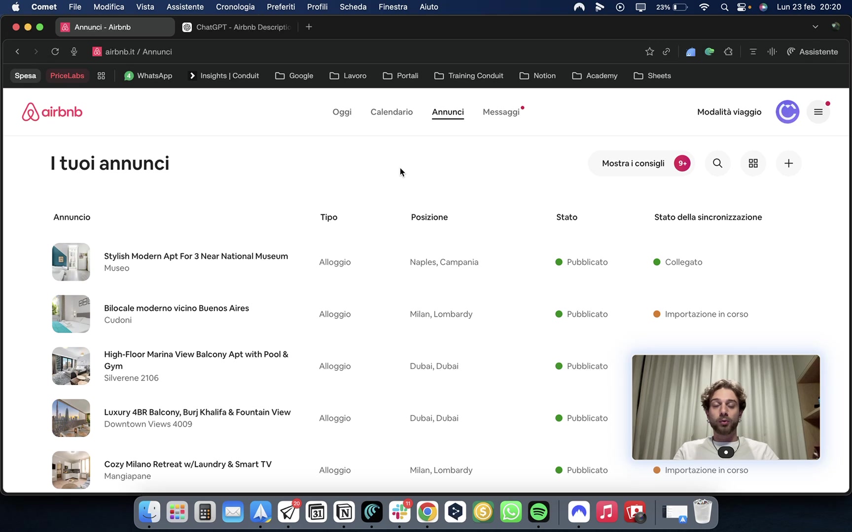Reload the current page

point(55,52)
